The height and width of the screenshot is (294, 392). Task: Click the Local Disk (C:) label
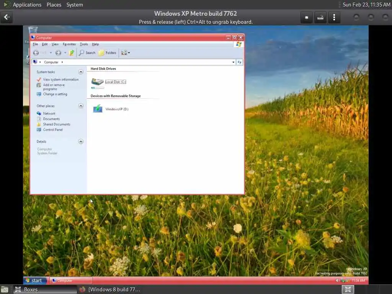[116, 82]
